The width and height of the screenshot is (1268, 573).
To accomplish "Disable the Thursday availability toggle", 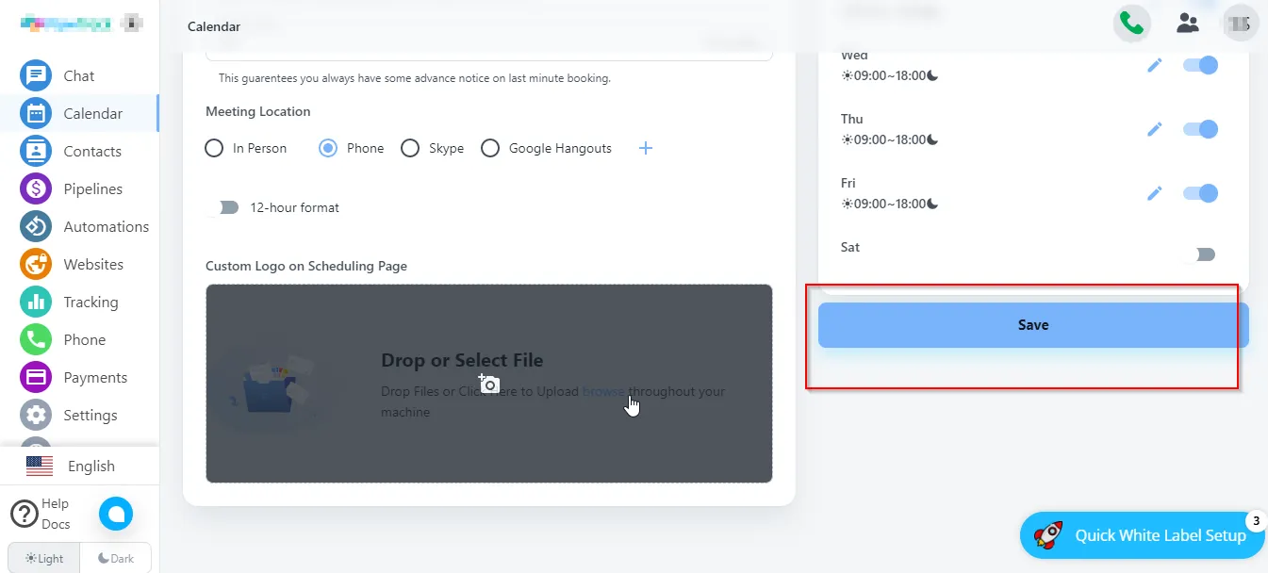I will pyautogui.click(x=1201, y=129).
